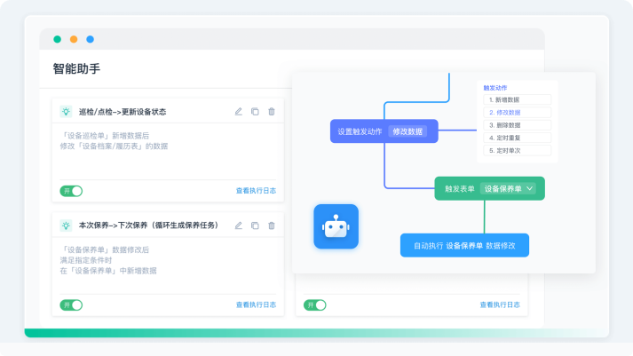Delete the 本次保养 rule via trash icon

pyautogui.click(x=272, y=225)
